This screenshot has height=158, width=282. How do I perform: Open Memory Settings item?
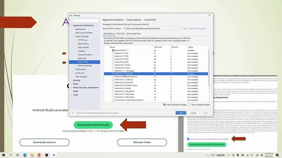pos(85,66)
